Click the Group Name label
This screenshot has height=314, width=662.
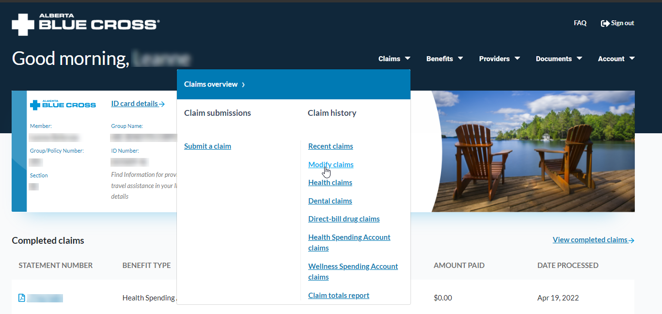click(x=127, y=126)
